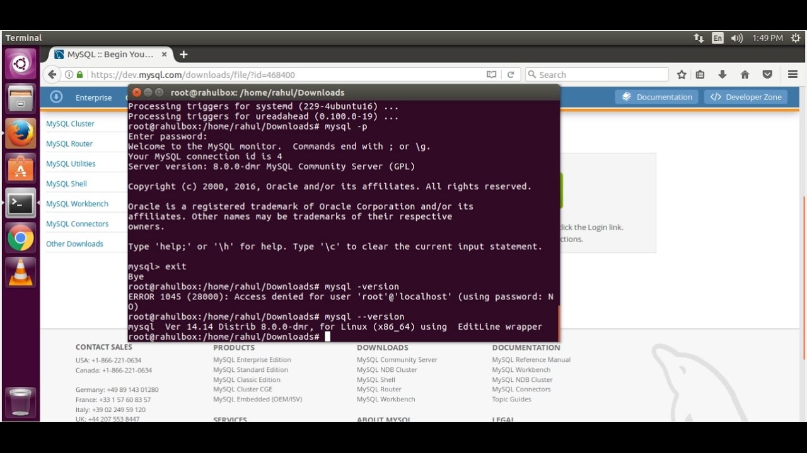Open MySQL Reference Manual footer link

pos(531,360)
